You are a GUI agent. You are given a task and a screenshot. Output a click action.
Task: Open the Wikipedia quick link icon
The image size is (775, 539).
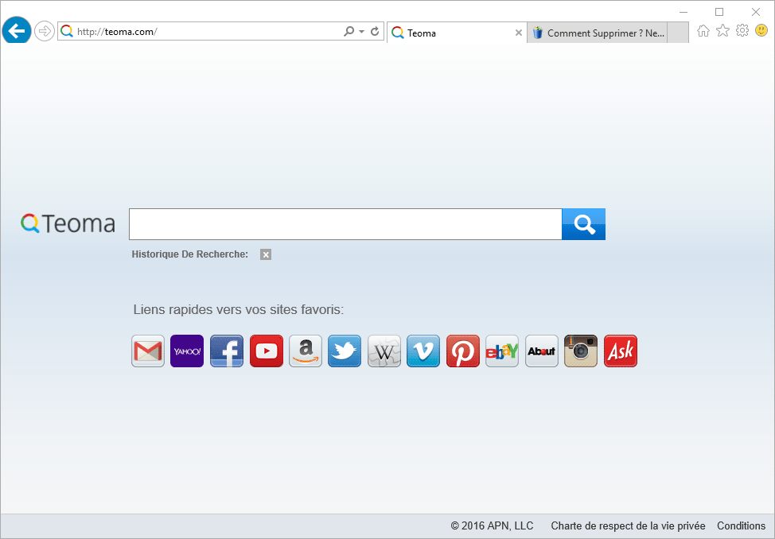(384, 351)
